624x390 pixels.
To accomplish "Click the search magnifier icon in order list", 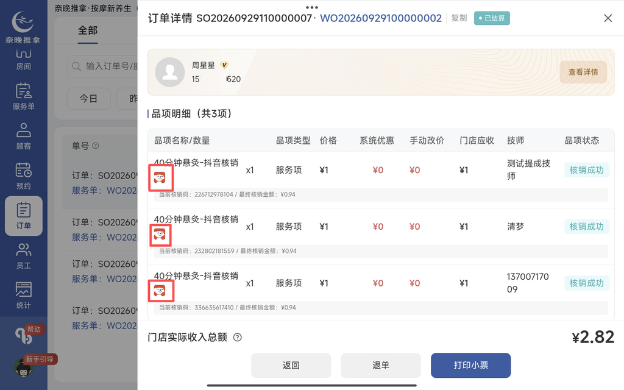I will [x=76, y=66].
